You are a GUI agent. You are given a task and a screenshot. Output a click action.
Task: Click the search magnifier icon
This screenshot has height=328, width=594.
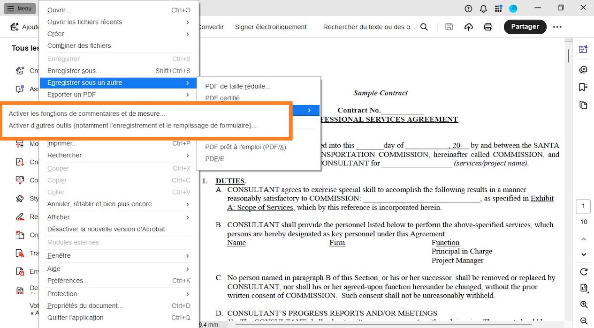(x=424, y=27)
